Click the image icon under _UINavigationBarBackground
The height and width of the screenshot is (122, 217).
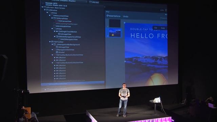coord(57,47)
